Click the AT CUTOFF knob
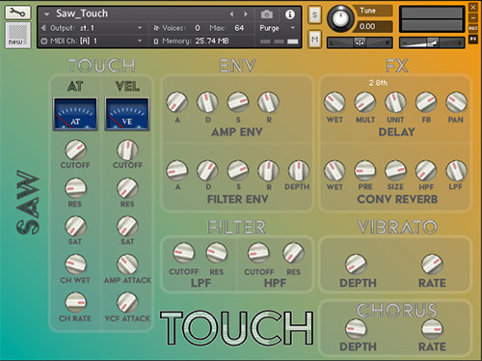Image resolution: width=482 pixels, height=361 pixels. coord(75,150)
